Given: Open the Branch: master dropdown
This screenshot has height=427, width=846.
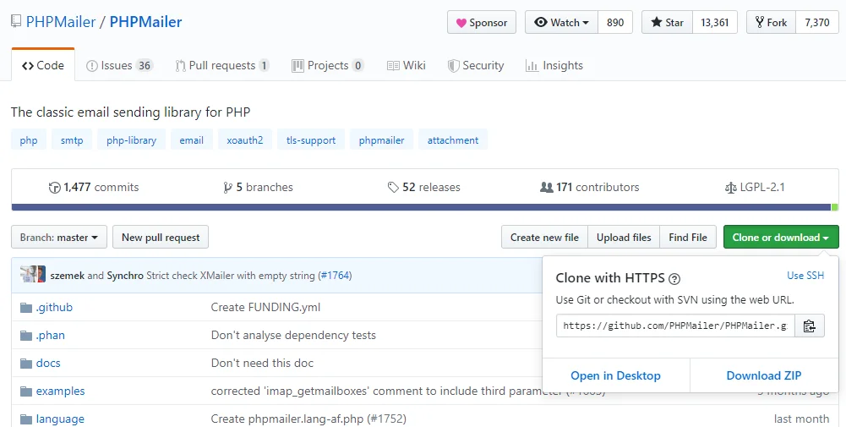Looking at the screenshot, I should pos(59,238).
